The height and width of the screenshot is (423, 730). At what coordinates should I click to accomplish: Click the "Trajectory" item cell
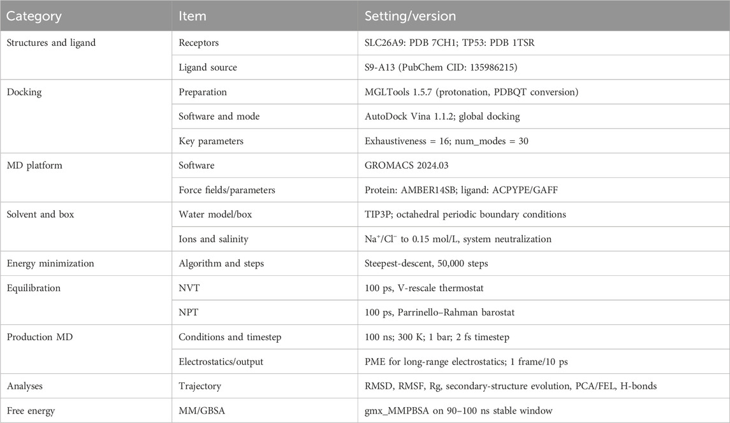pyautogui.click(x=201, y=385)
